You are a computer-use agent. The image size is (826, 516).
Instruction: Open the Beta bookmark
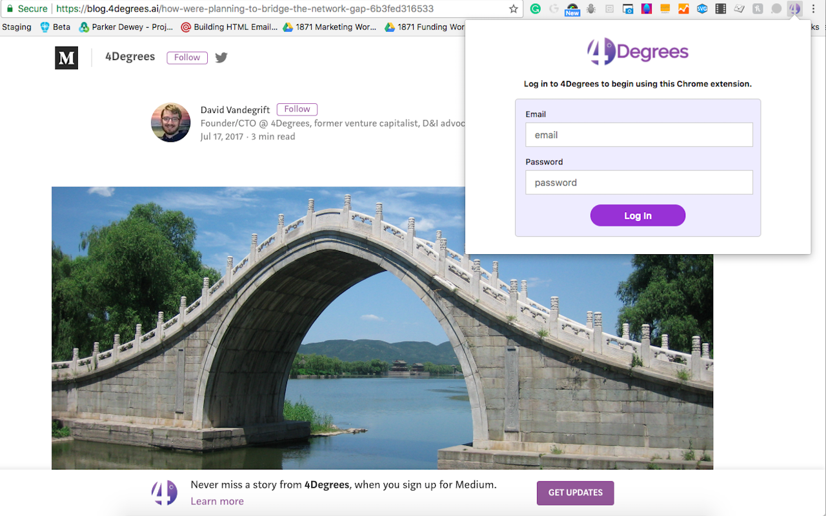click(x=55, y=27)
